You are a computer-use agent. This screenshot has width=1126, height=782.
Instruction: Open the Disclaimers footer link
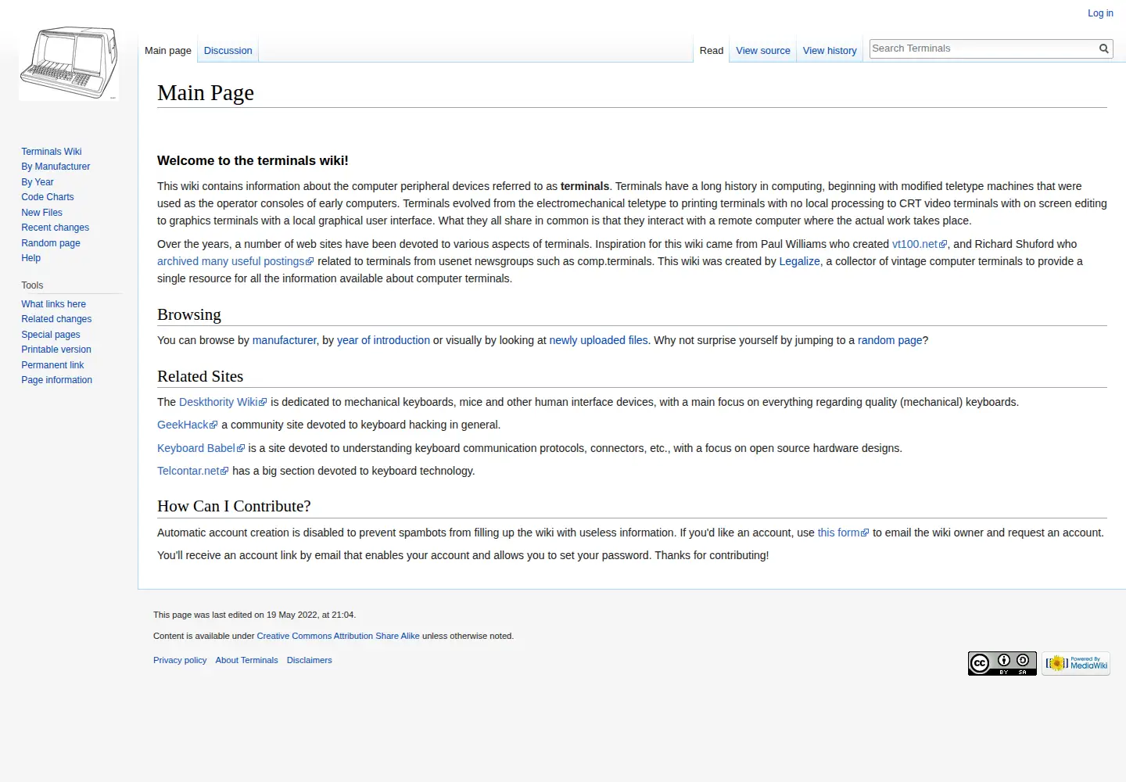point(309,660)
